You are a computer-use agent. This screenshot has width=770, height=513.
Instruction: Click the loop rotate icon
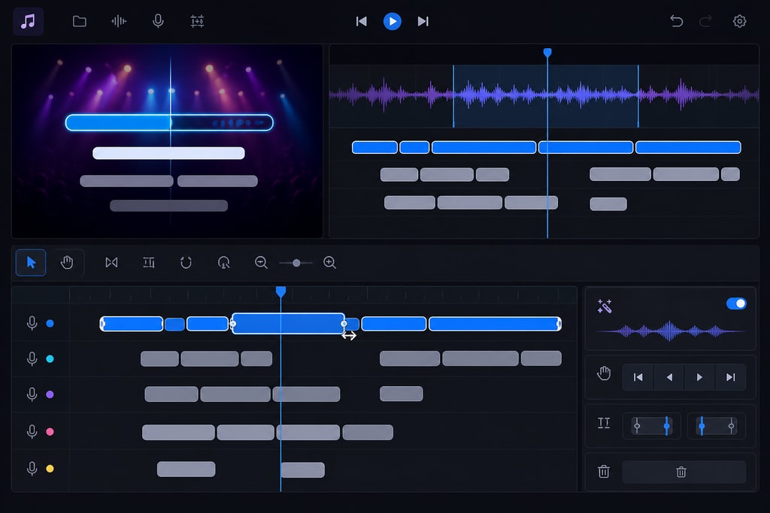186,262
